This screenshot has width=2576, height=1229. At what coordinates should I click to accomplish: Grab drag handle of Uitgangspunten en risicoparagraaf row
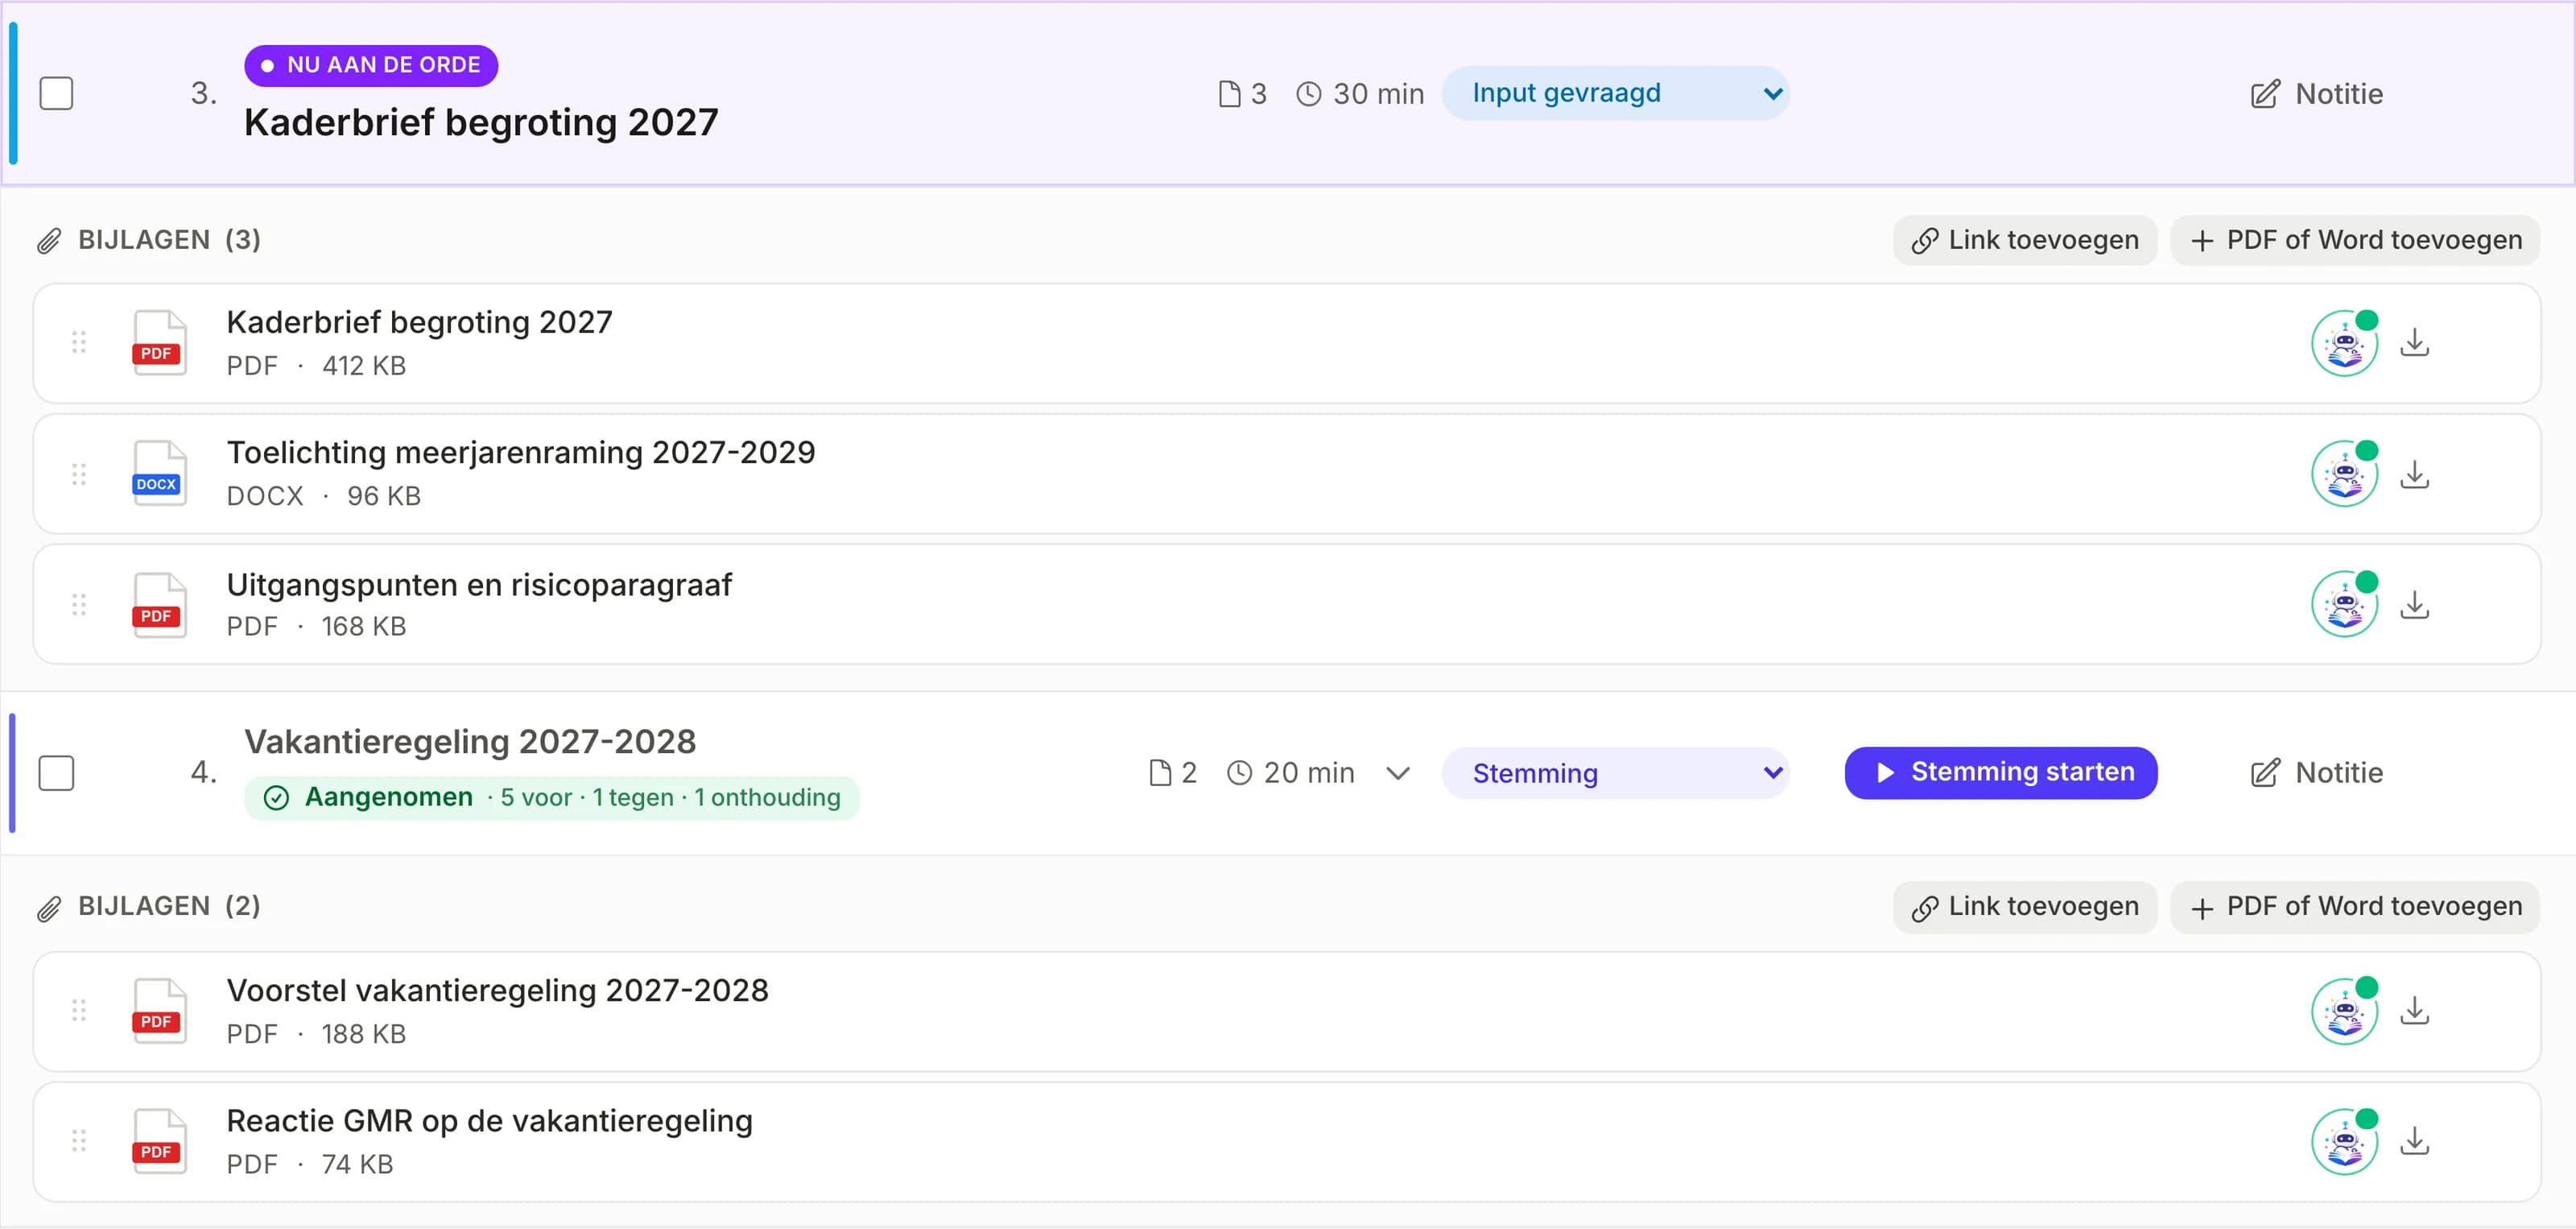pyautogui.click(x=79, y=605)
